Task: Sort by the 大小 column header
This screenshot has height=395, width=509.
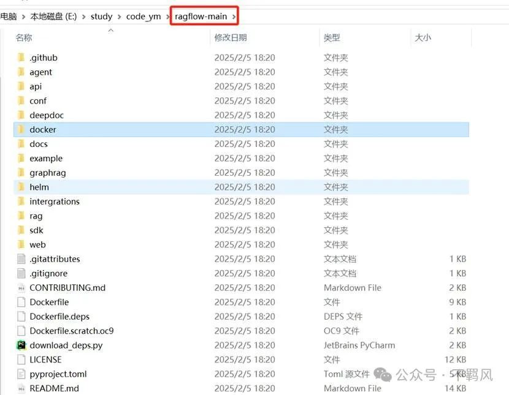Action: tap(423, 37)
